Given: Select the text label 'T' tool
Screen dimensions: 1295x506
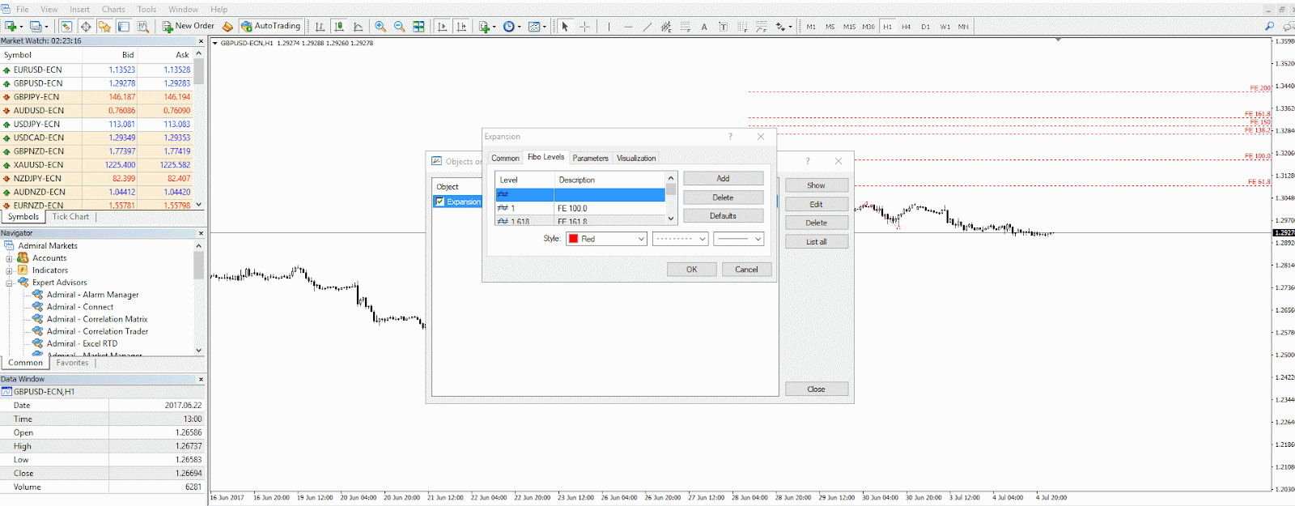Looking at the screenshot, I should click(724, 27).
